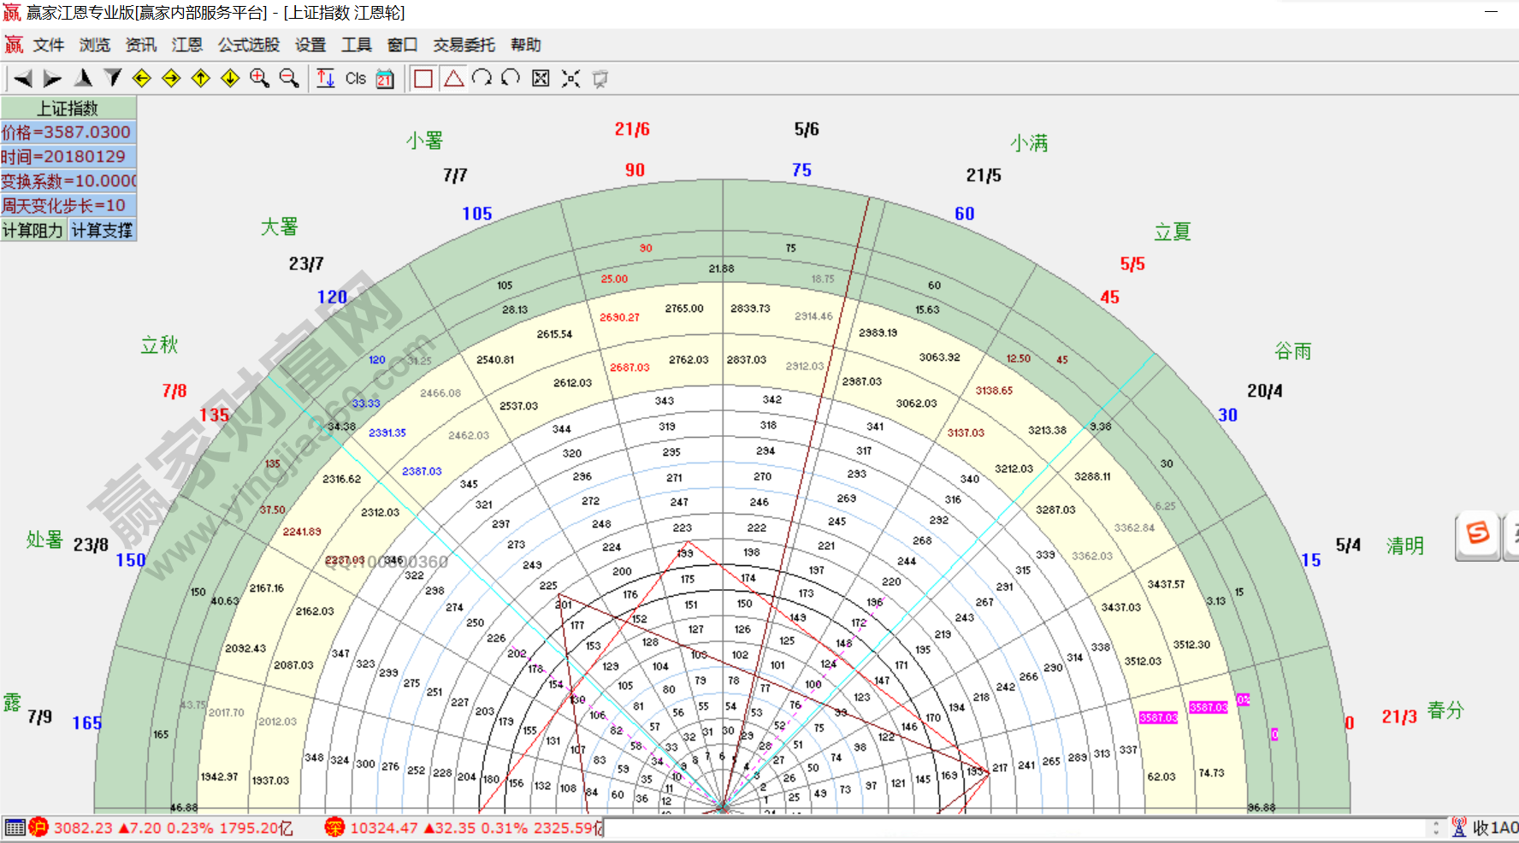This screenshot has height=843, width=1519.
Task: Open the 公式选股 menu
Action: 248,45
